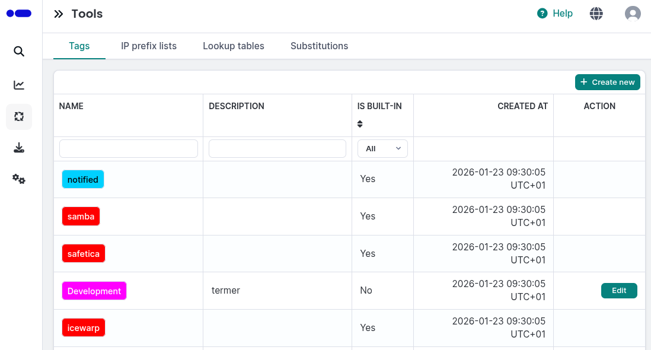Open the user profile avatar

pos(633,14)
